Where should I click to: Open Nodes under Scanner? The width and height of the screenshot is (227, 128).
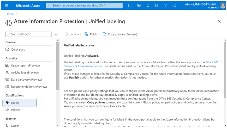point(15,126)
